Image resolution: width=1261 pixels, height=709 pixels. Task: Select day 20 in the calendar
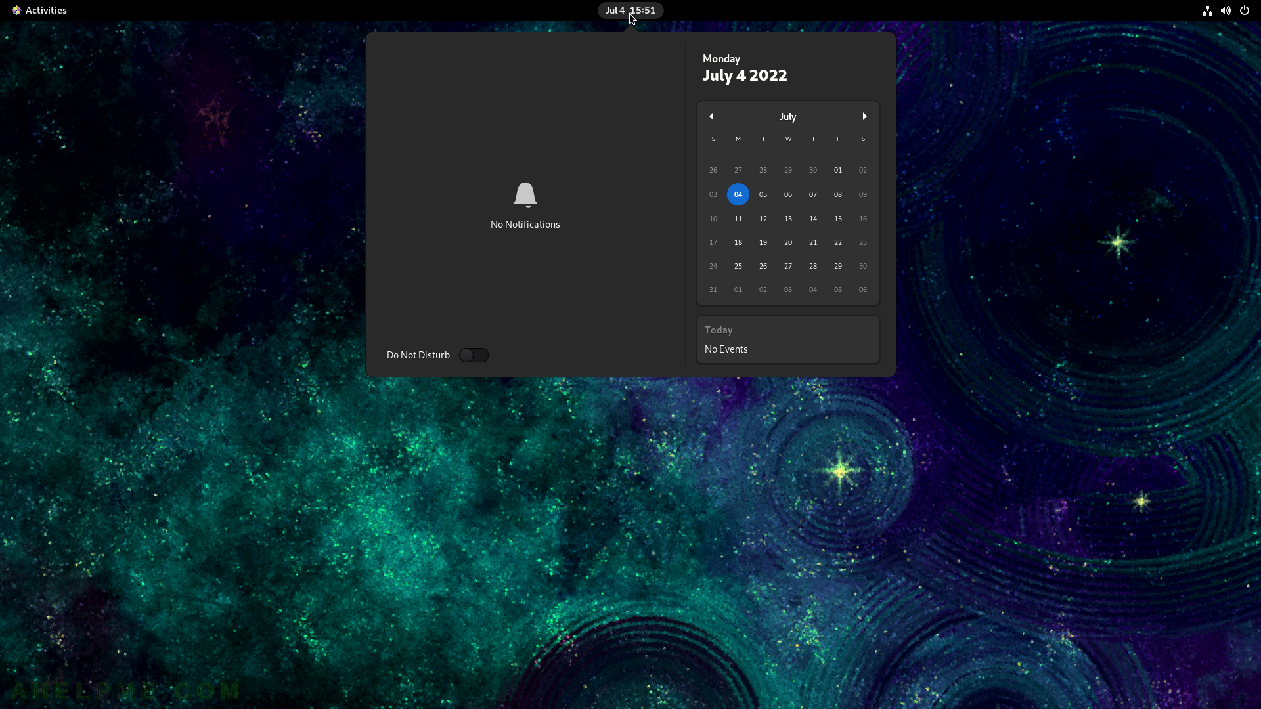(x=788, y=242)
